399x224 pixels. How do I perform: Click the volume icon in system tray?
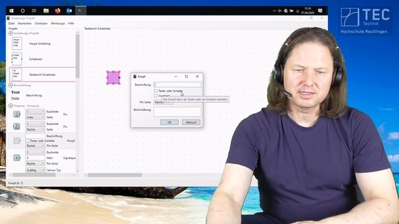[280, 11]
